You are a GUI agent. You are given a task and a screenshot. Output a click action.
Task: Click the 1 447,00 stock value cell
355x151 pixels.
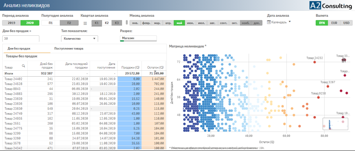(x=154, y=79)
